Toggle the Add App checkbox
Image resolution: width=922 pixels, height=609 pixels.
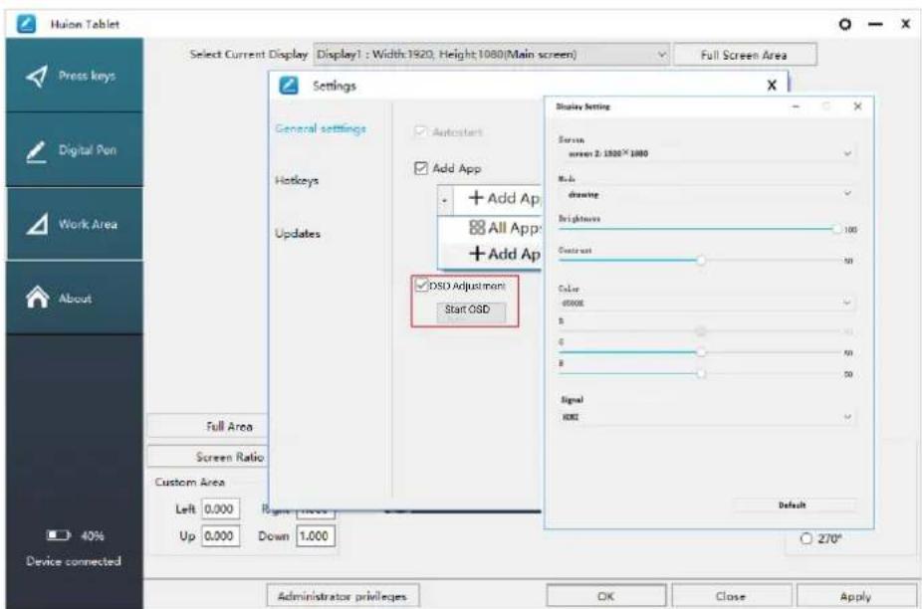[x=421, y=169]
